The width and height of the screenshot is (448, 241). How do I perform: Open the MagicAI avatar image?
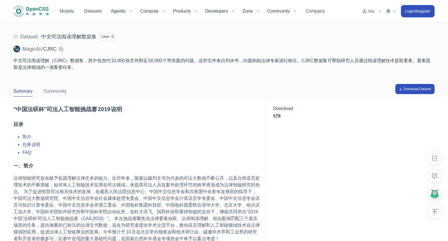coord(17,49)
